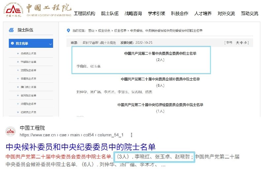The image size is (264, 176).
Task: Click the red snippet text 中国共产党第二十届中央委员会委员中院士名单
Action: (x=58, y=157)
